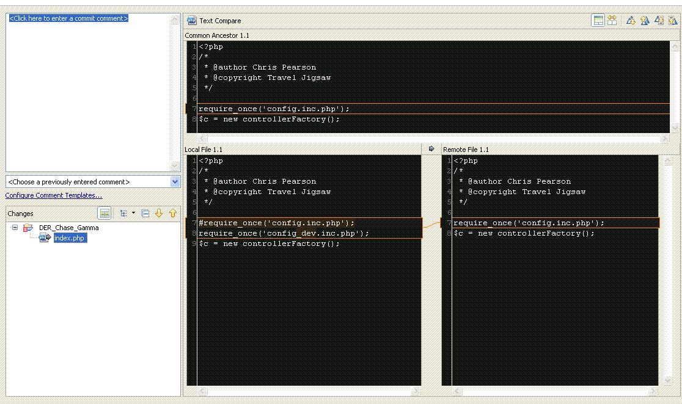Viewport: 682px width, 404px height.
Task: Go to next change with down arrow
Action: coord(159,214)
